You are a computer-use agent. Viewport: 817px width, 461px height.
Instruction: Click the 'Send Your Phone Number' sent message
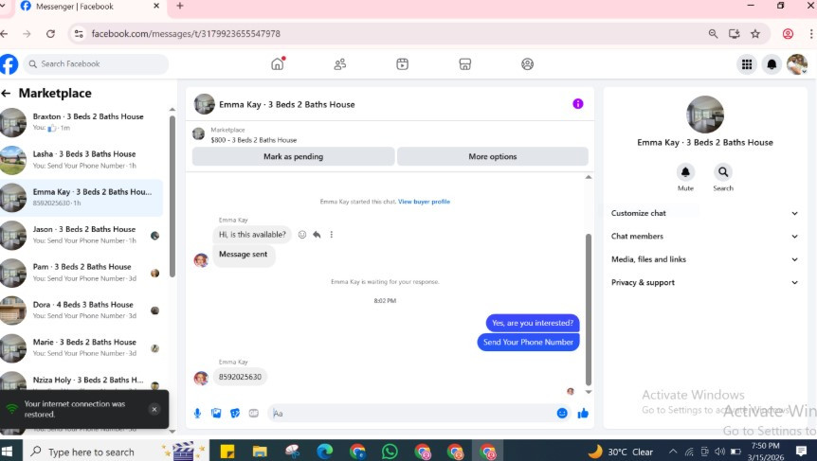click(528, 342)
